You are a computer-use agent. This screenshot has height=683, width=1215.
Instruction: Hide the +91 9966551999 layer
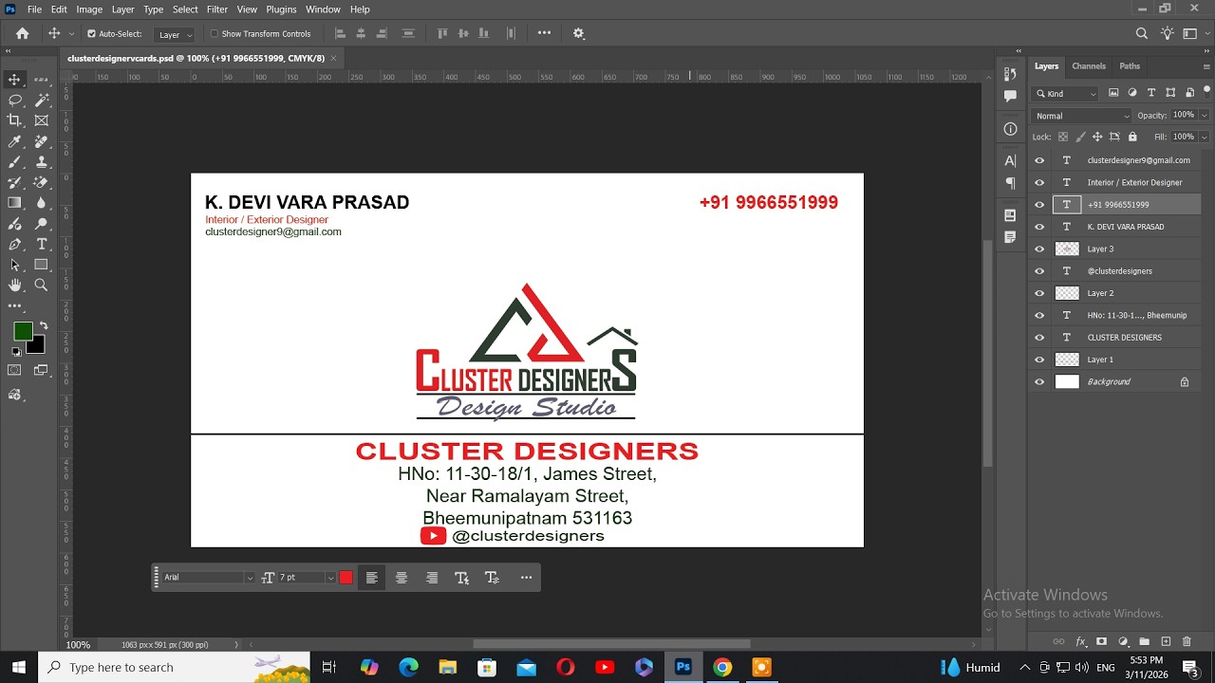pyautogui.click(x=1039, y=205)
